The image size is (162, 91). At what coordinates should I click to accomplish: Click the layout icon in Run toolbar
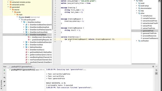pos(5,82)
